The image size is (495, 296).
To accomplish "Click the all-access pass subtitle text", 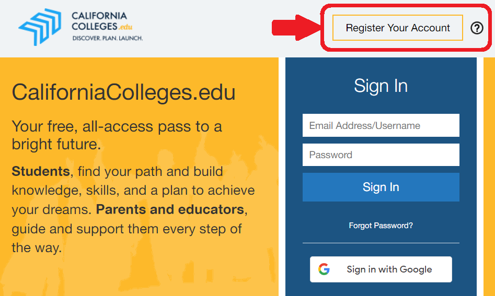I will click(x=117, y=135).
